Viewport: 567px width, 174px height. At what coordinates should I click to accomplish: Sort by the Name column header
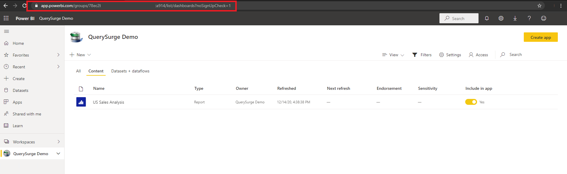click(x=99, y=88)
